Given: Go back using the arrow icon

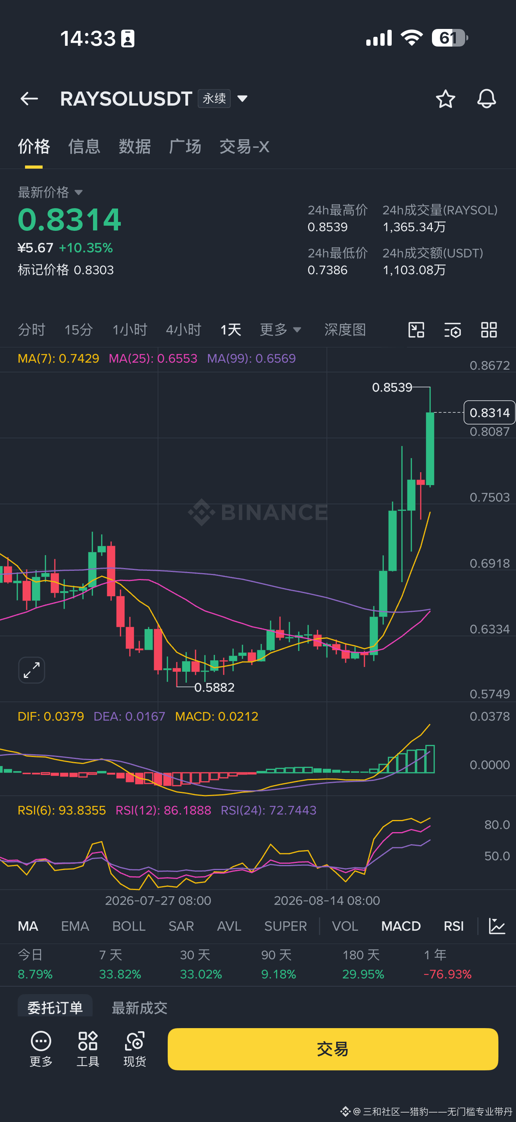Looking at the screenshot, I should coord(29,99).
